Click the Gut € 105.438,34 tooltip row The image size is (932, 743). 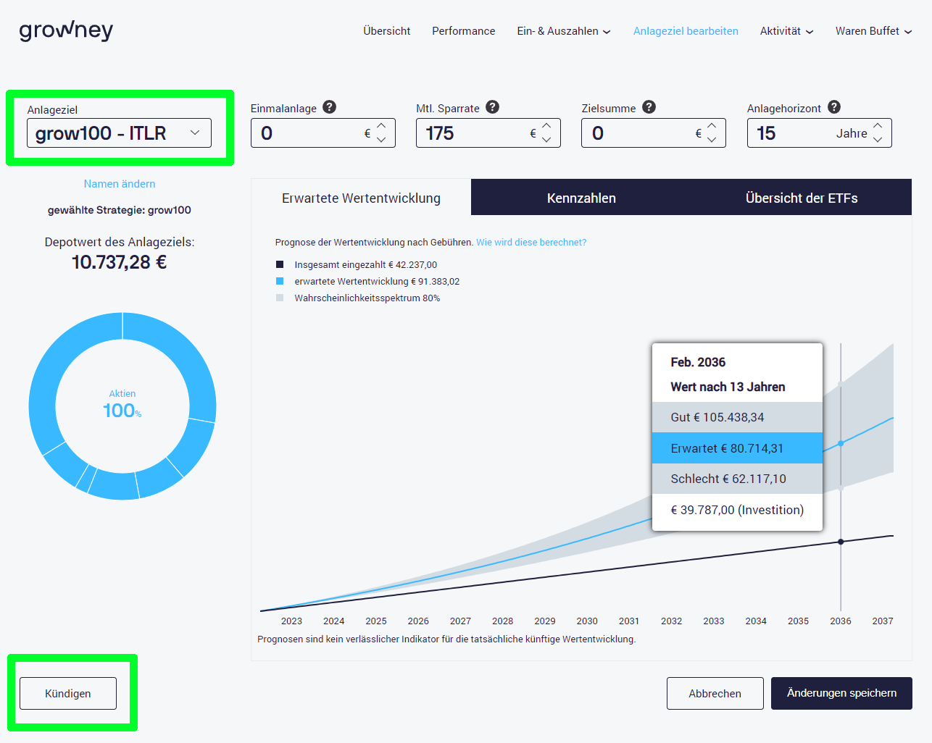click(x=737, y=417)
